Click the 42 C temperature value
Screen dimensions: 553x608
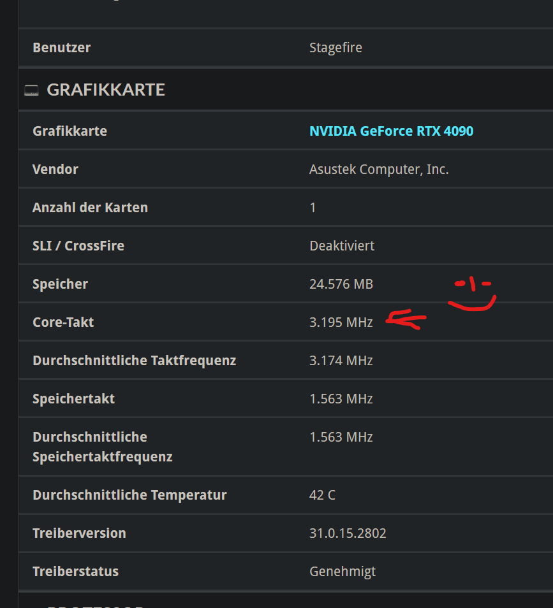pyautogui.click(x=322, y=495)
